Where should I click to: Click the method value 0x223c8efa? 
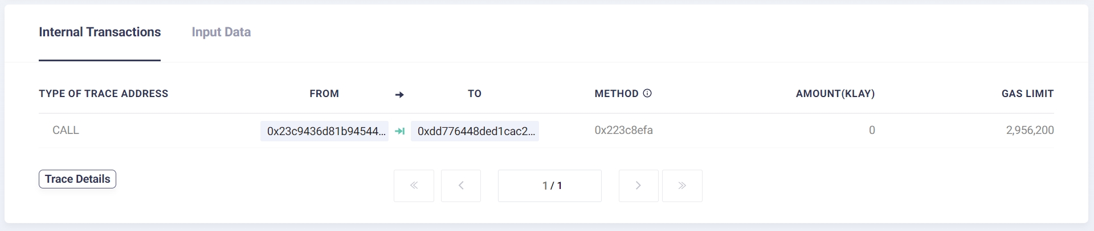pos(623,131)
